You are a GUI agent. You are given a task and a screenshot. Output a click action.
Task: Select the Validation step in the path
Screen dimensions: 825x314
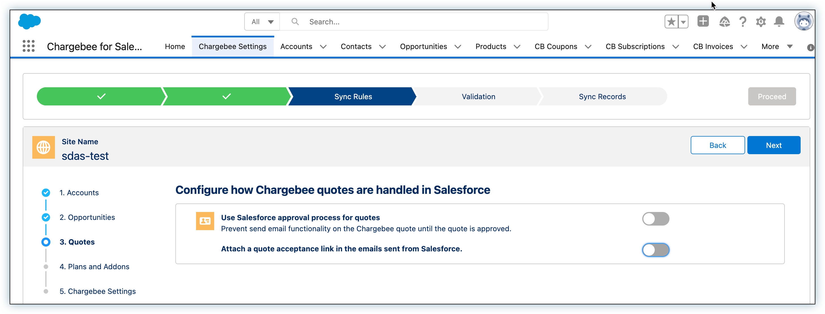[x=478, y=96]
